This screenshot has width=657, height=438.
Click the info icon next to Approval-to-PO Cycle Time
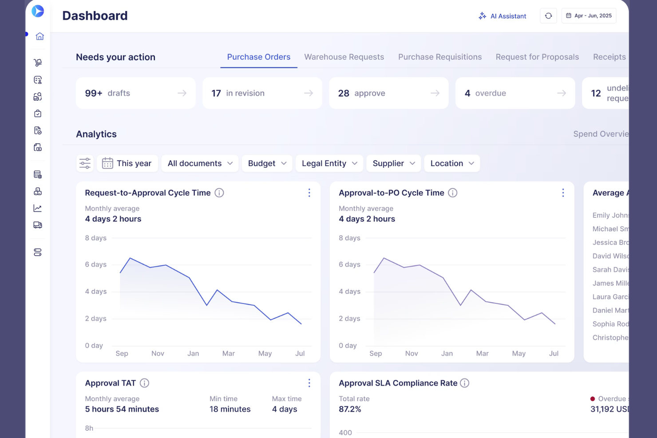coord(452,193)
